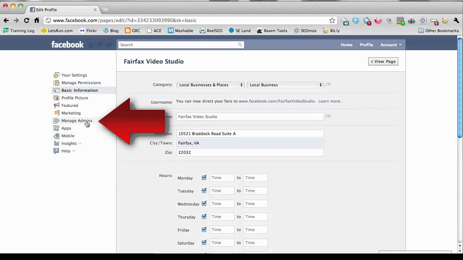
Task: Open Help from the sidebar
Action: click(65, 151)
